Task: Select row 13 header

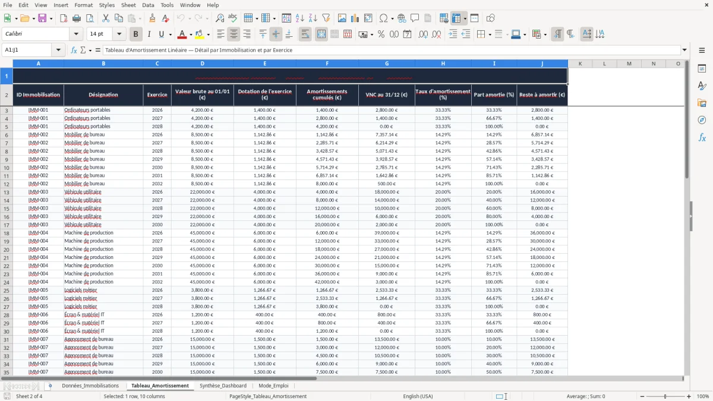Action: (7, 192)
